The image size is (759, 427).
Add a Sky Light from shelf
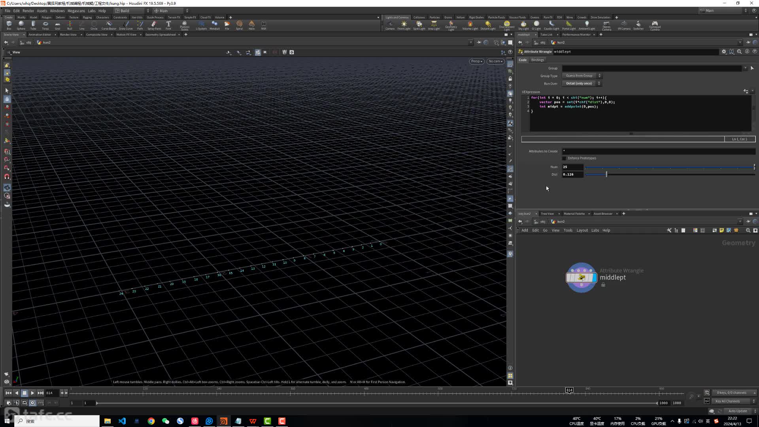[x=523, y=25]
